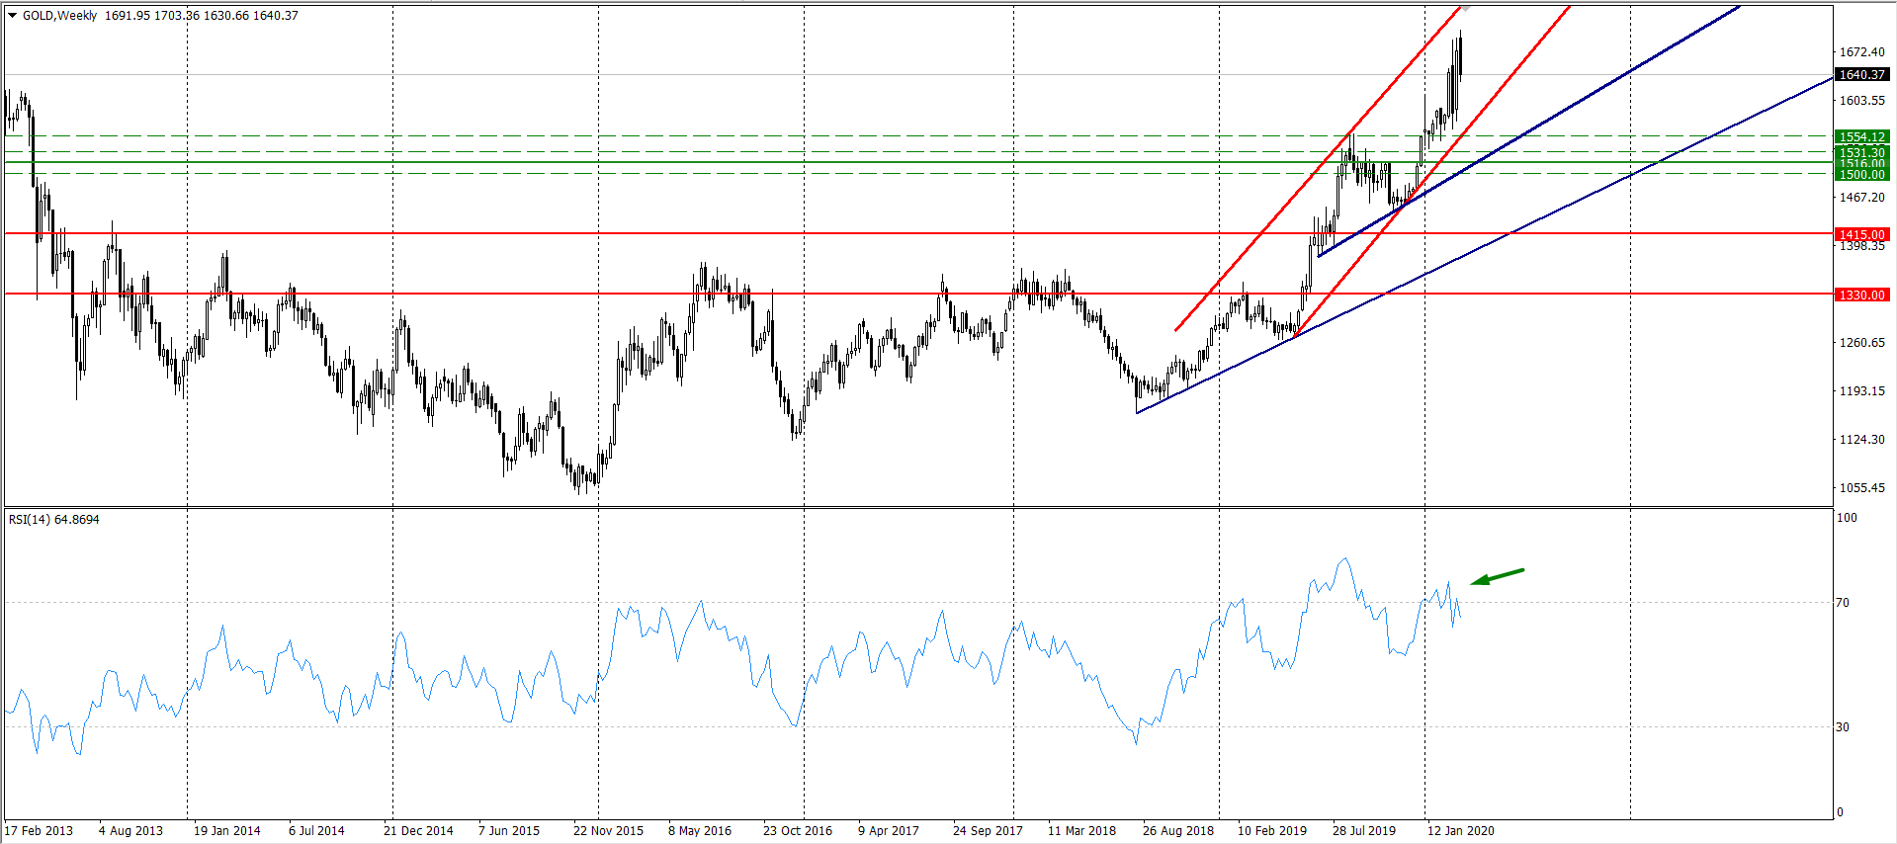Click the gray chart shift triangle marker
This screenshot has width=1897, height=844.
[x=1466, y=8]
